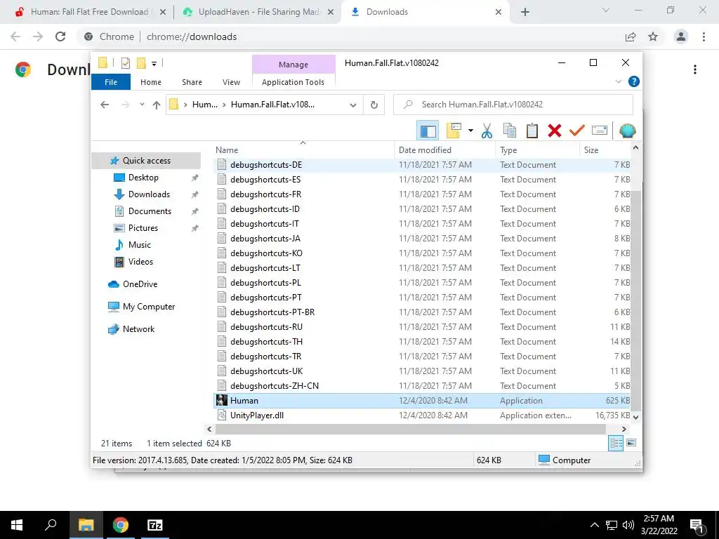
Task: Open Customize Quick Access Toolbar dropdown
Action: (x=154, y=64)
